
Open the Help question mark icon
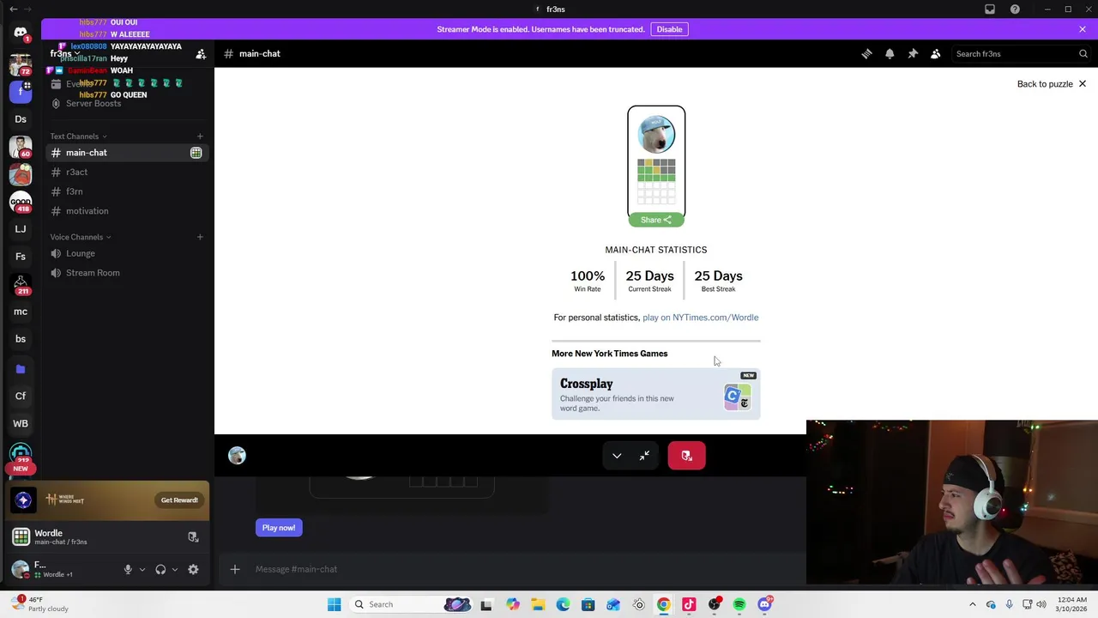(1015, 9)
